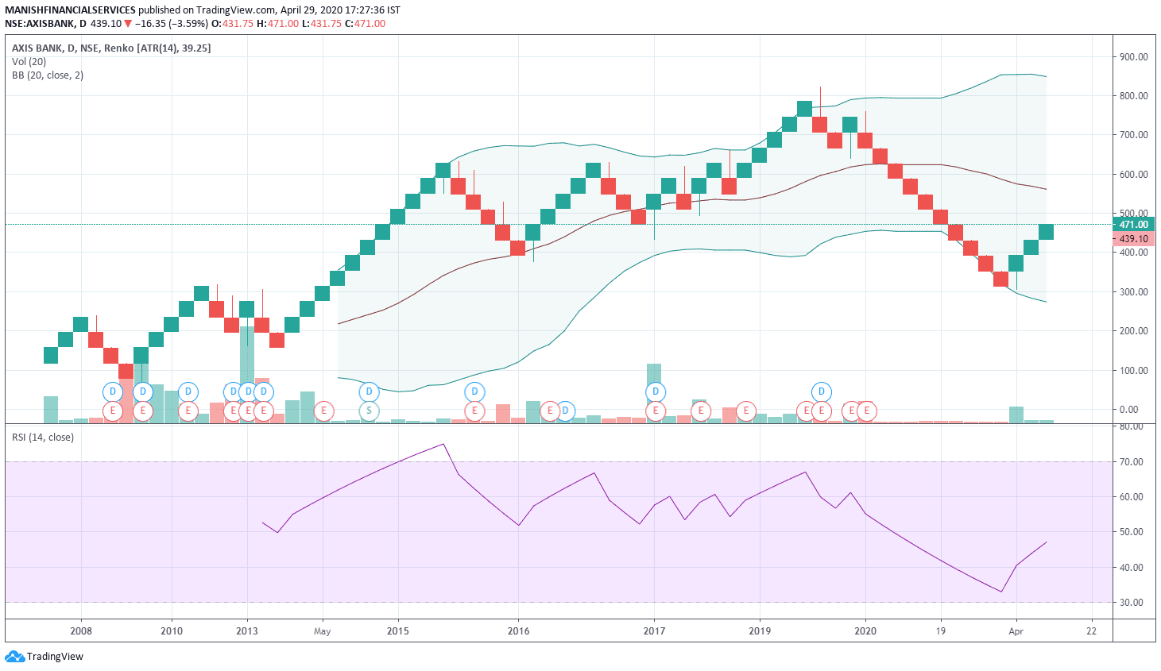The width and height of the screenshot is (1161, 671).
Task: Click the TradingView cloud logo icon
Action: 14,657
